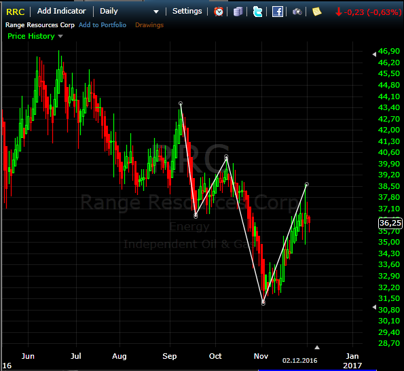Click the Add to Portfolio link

(x=103, y=25)
